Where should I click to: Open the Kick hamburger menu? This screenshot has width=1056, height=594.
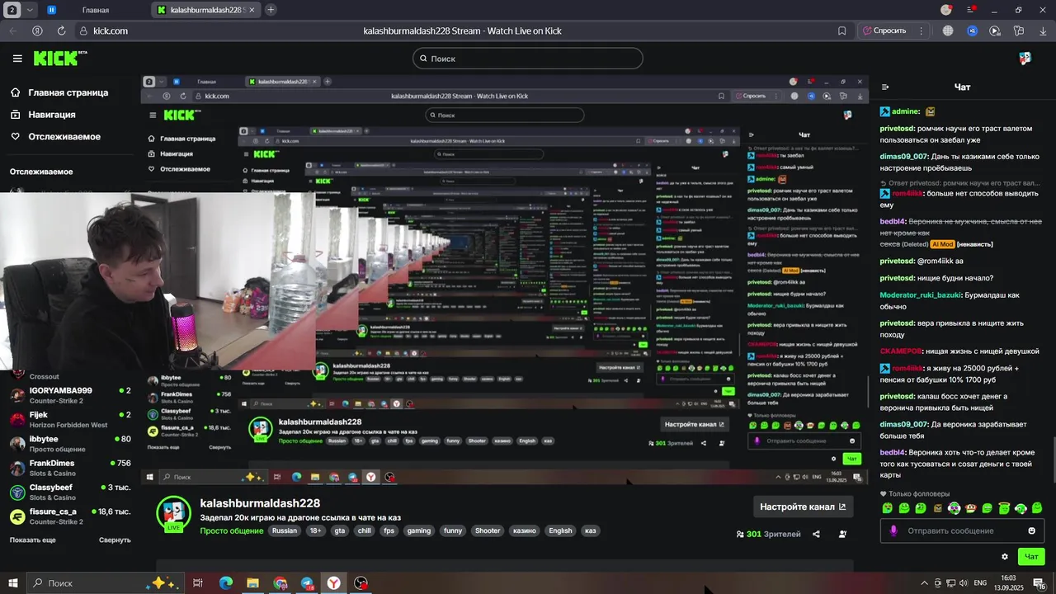coord(17,59)
